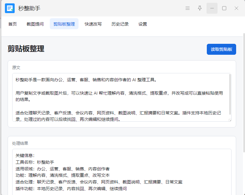Click the 秒整助手 app logo icon
The image size is (245, 195).
click(x=10, y=8)
